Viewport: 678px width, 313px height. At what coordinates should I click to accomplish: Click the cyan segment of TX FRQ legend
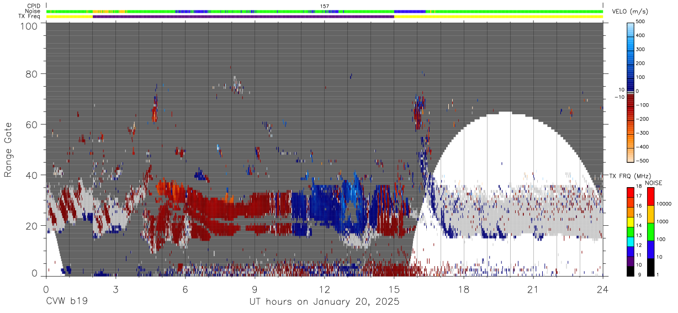629,241
